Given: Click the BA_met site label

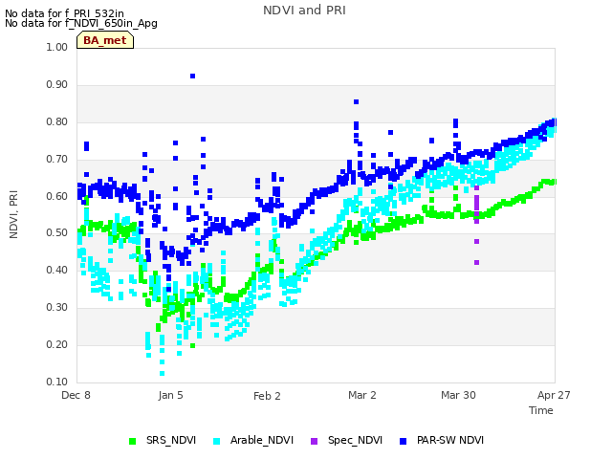Looking at the screenshot, I should click(x=105, y=40).
